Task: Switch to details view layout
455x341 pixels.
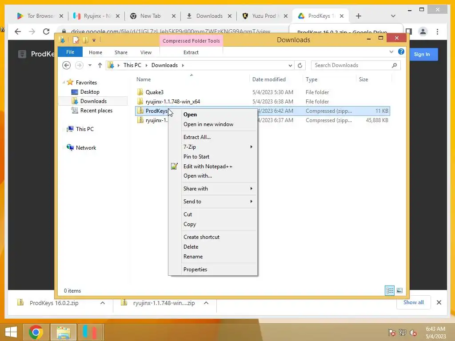Action: 389,290
